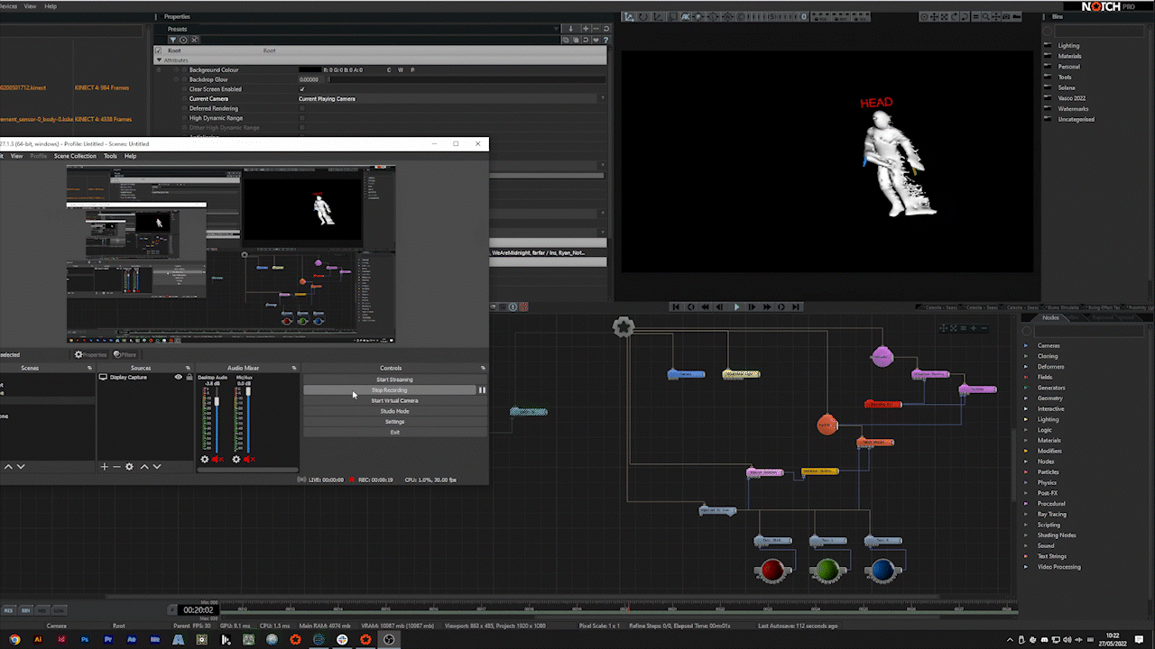Open OBS Studio icon in taskbar
Image resolution: width=1155 pixels, height=649 pixels.
(x=389, y=640)
